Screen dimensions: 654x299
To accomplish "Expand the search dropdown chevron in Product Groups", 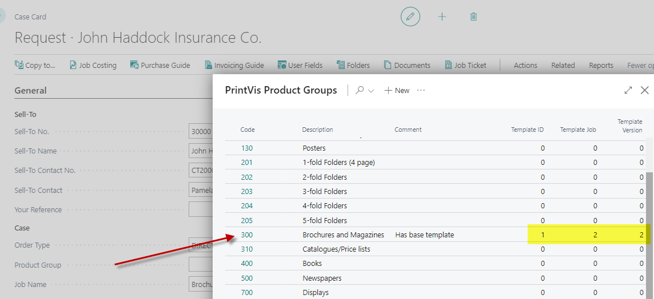I will click(371, 91).
